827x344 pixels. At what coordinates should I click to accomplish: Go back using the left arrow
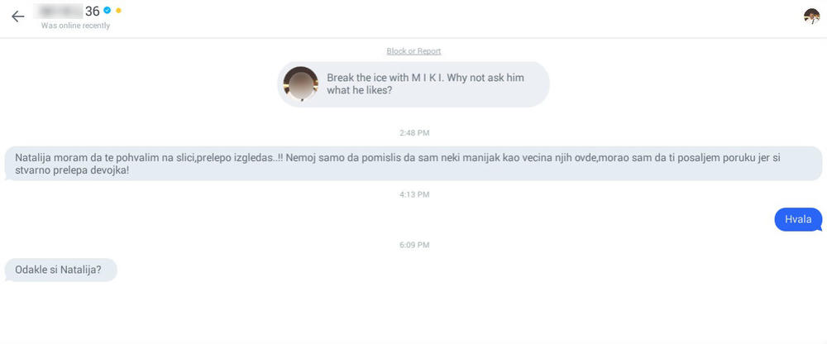(x=18, y=17)
